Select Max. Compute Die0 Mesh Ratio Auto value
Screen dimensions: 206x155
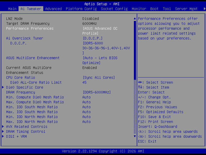point(86,102)
